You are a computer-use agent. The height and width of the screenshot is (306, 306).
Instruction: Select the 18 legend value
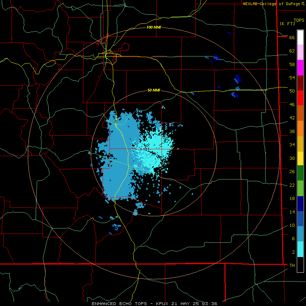point(292,199)
